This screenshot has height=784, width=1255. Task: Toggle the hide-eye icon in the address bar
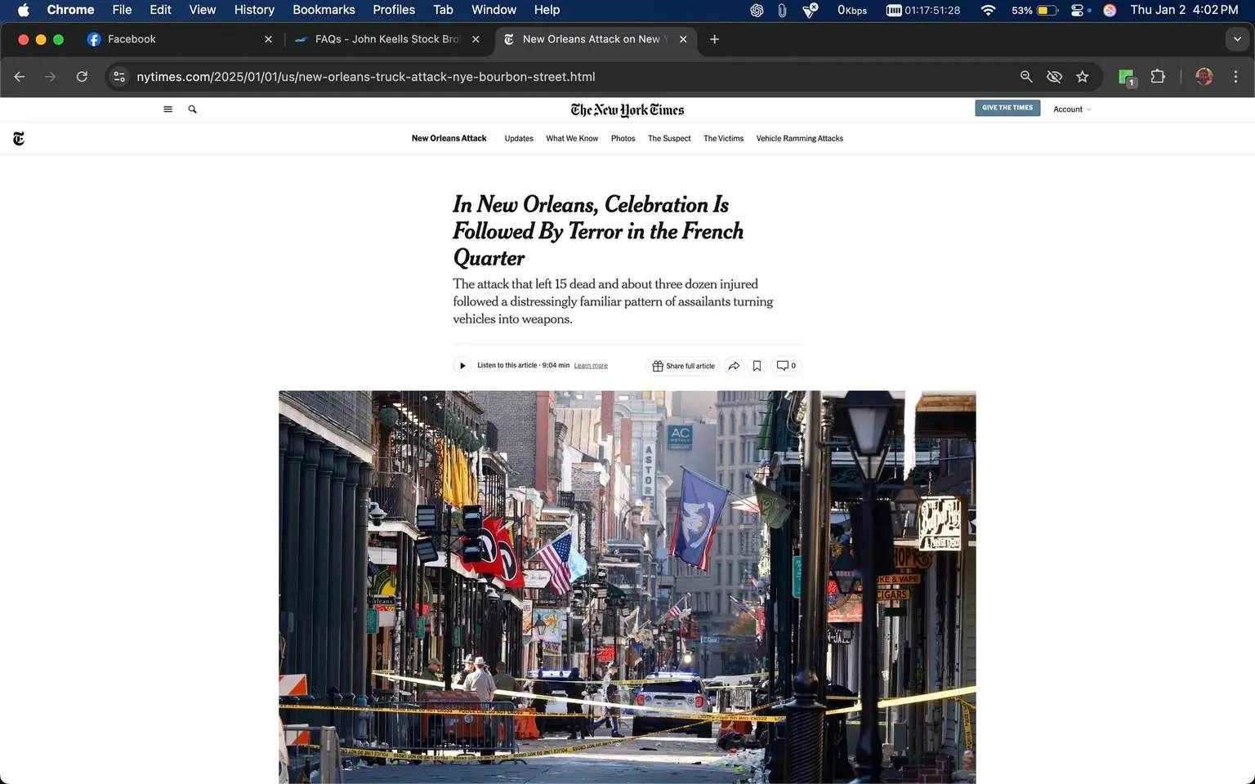[1054, 76]
